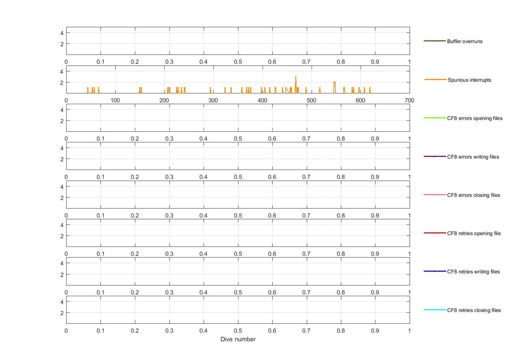Select the CF8 retries writing files label
Viewport: 509px width, 364px height.
(473, 272)
